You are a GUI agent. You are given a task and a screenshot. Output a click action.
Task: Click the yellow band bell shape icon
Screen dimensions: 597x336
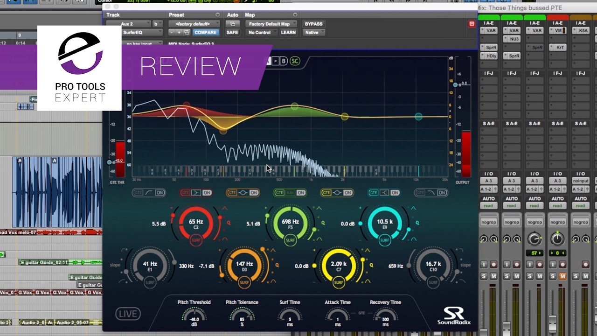pyautogui.click(x=337, y=193)
